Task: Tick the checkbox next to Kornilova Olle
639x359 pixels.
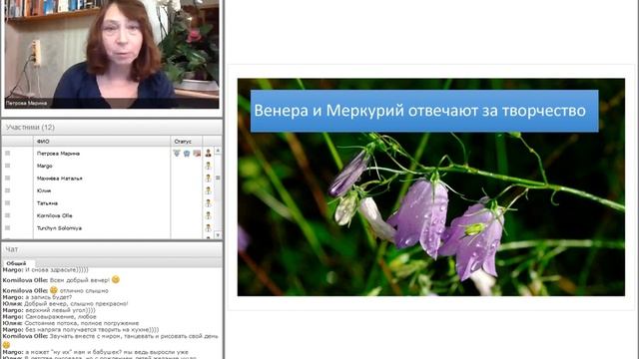Action: pos(7,215)
